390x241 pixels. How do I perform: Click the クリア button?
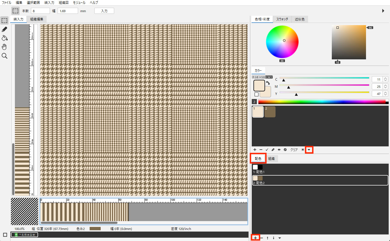coord(294,150)
